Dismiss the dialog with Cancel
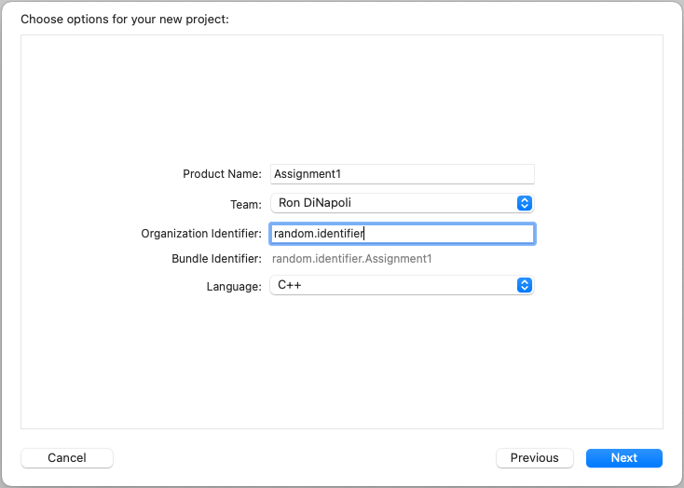Image resolution: width=684 pixels, height=488 pixels. [67, 458]
